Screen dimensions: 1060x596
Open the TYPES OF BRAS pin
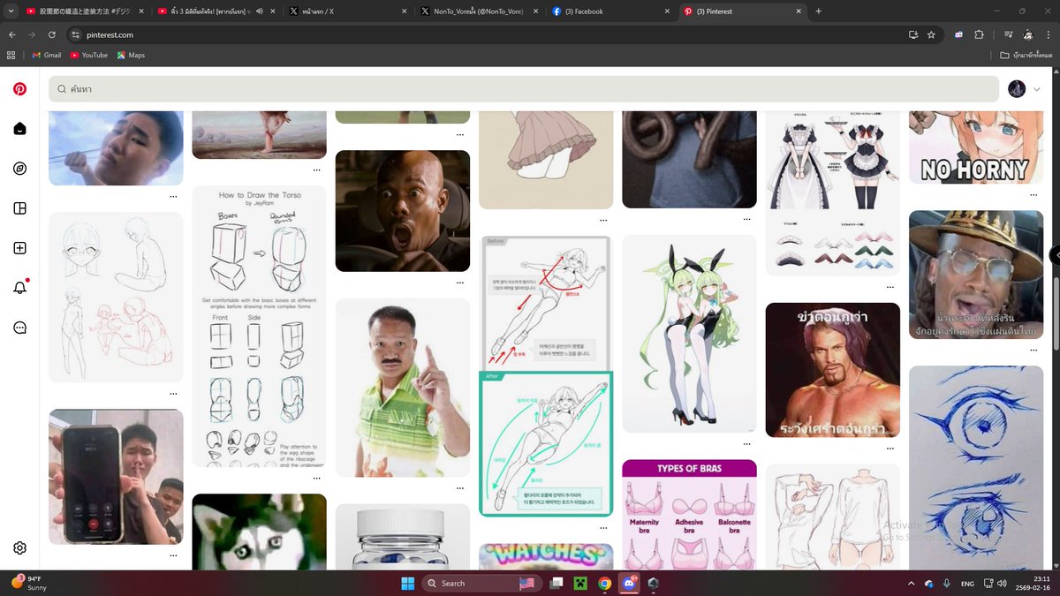[689, 515]
